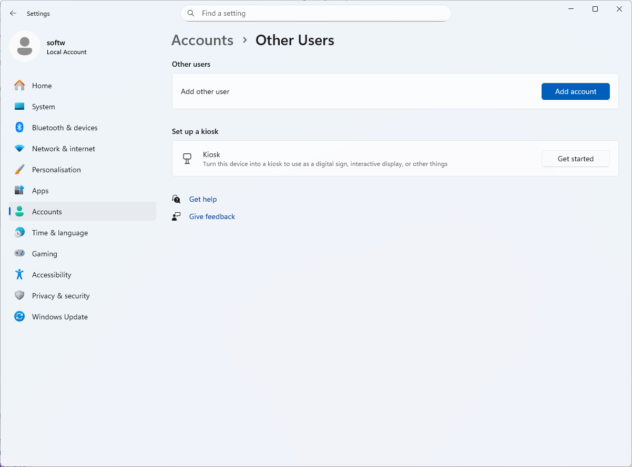Click the Apps icon in sidebar
Viewport: 632px width, 467px height.
19,191
